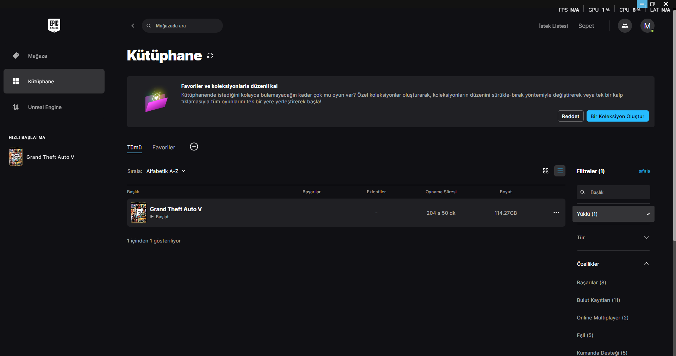Open the friends list icon
This screenshot has width=676, height=356.
(x=625, y=26)
